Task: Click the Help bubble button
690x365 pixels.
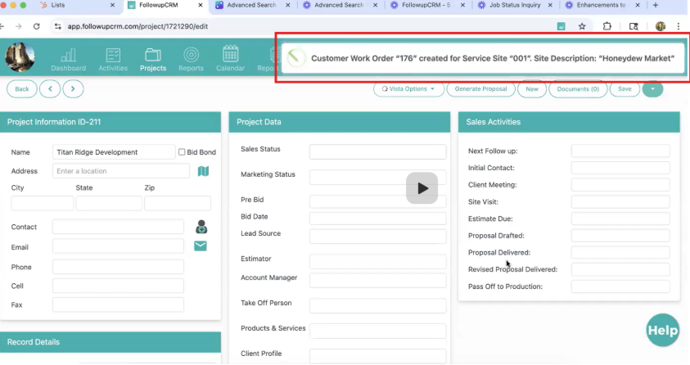Action: 663,331
